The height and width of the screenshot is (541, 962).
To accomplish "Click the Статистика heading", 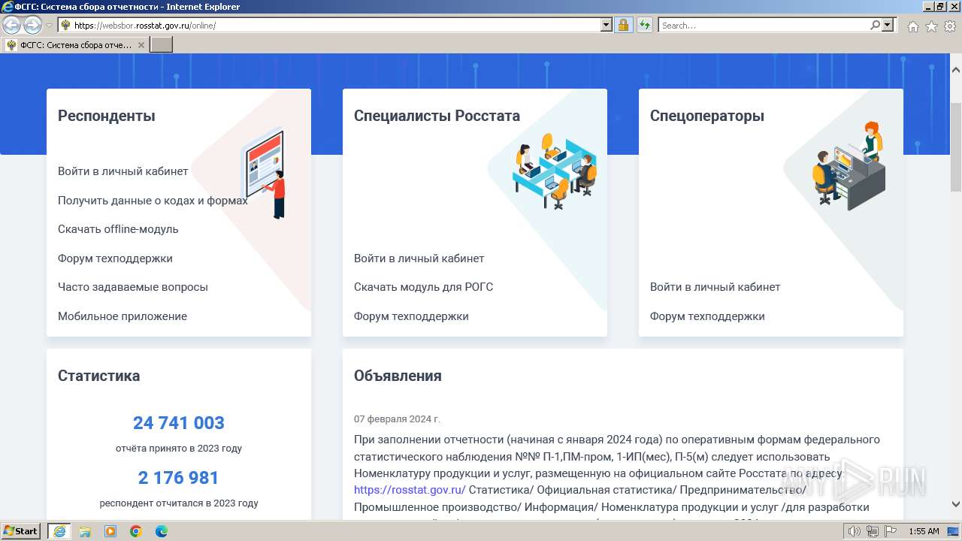I will 98,376.
